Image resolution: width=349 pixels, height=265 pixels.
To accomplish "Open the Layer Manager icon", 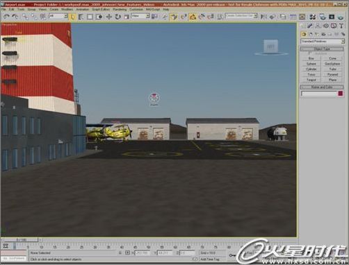I will (283, 17).
